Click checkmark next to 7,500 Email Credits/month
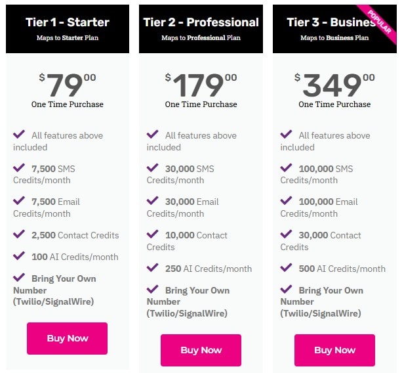Viewport: 402px width, 373px height. coord(20,201)
